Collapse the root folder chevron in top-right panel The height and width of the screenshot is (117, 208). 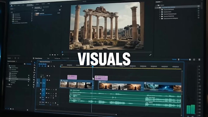tap(156, 5)
